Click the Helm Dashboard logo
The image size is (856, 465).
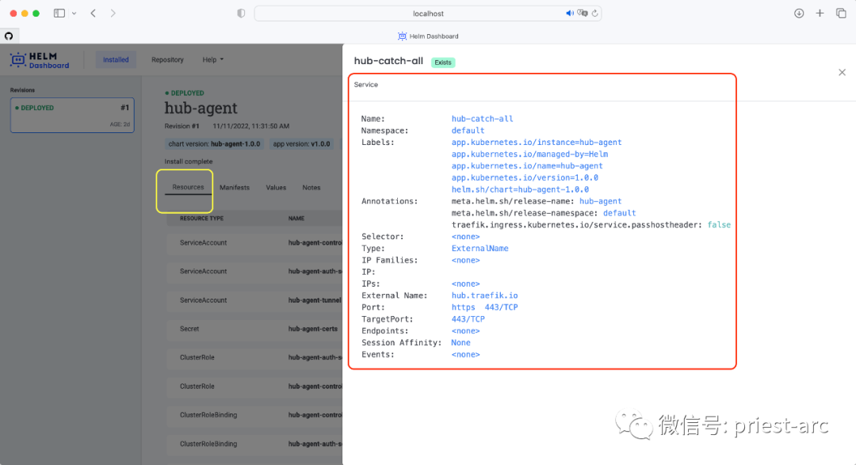click(40, 60)
